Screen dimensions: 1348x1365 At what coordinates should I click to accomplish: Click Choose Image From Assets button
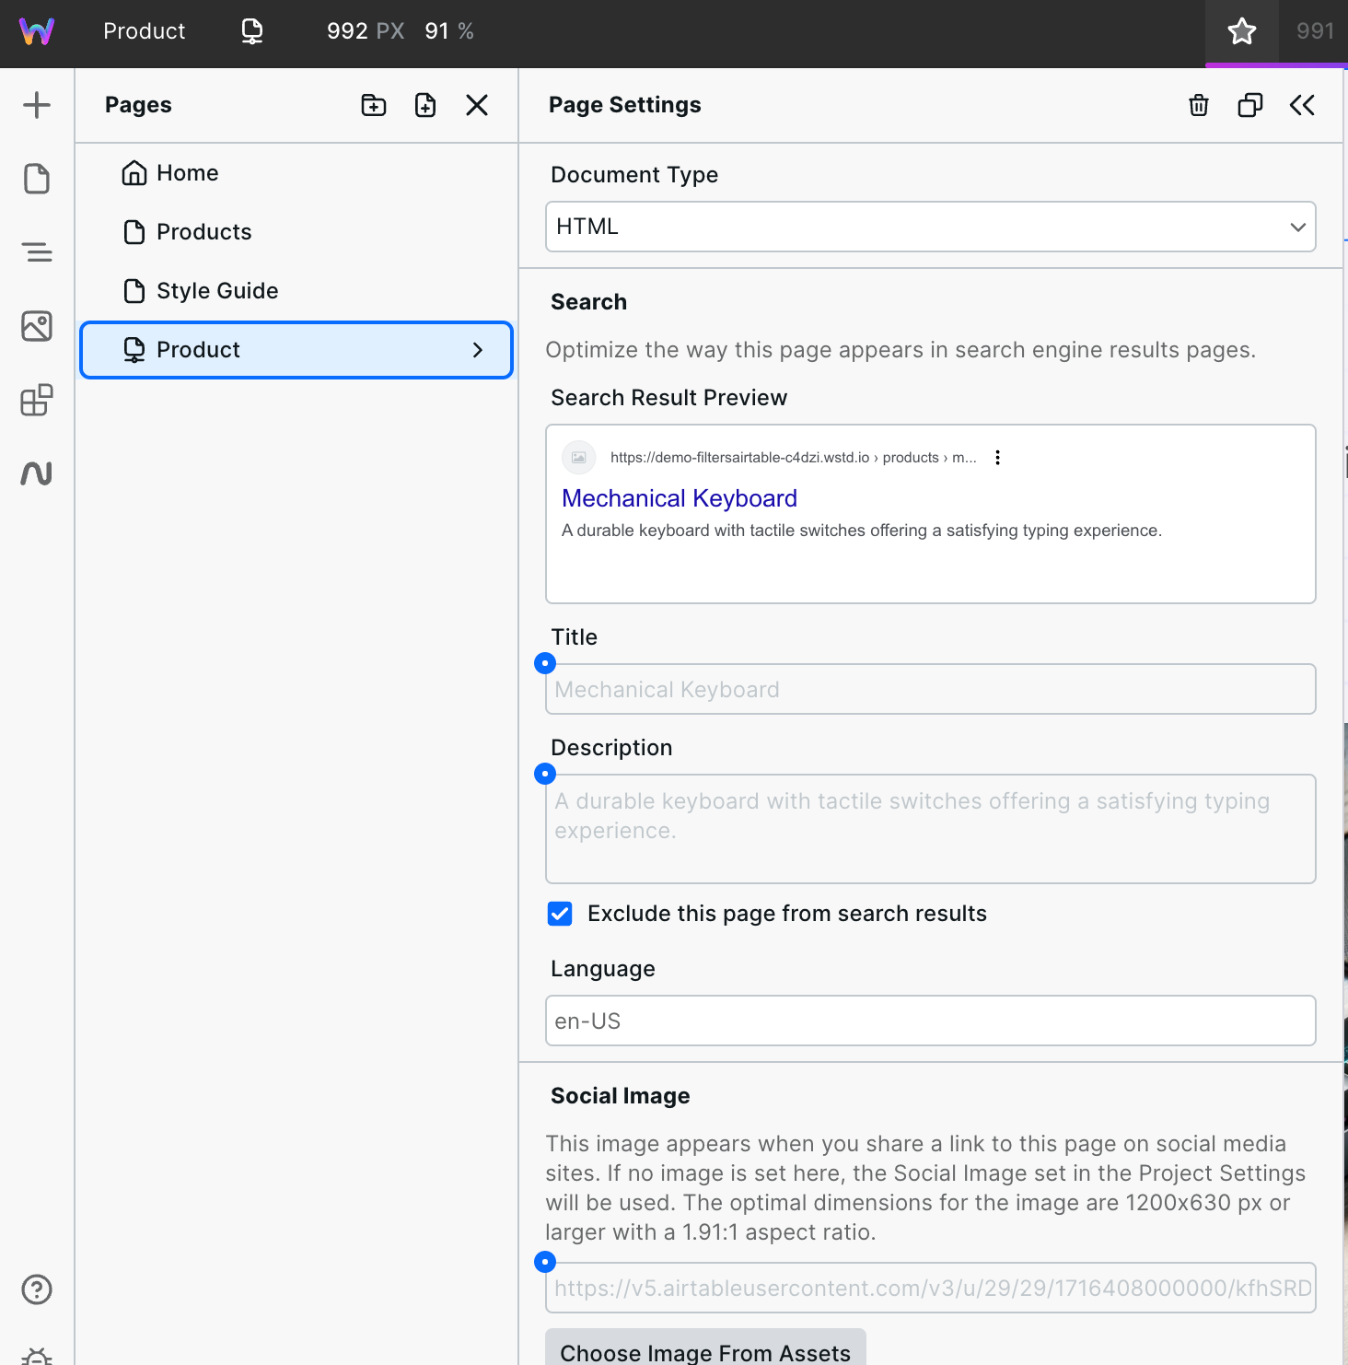[705, 1351]
